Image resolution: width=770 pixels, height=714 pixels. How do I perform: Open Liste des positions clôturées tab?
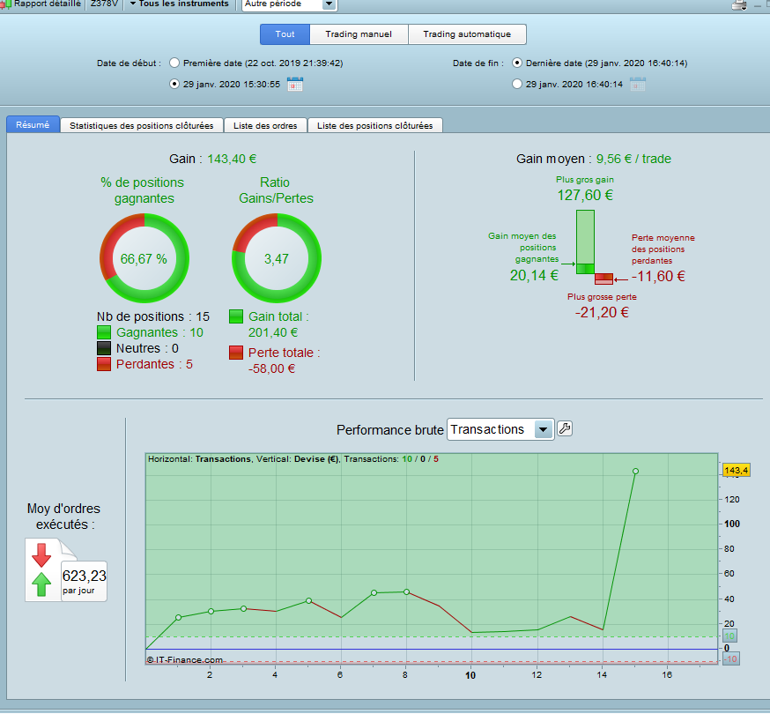(374, 126)
